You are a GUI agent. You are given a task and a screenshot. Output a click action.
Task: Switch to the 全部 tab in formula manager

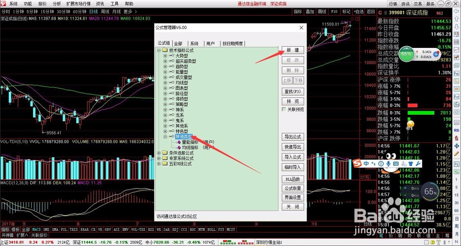click(178, 43)
